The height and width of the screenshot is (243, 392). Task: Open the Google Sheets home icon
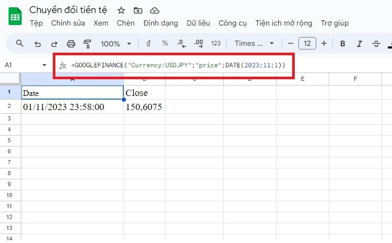(x=15, y=17)
